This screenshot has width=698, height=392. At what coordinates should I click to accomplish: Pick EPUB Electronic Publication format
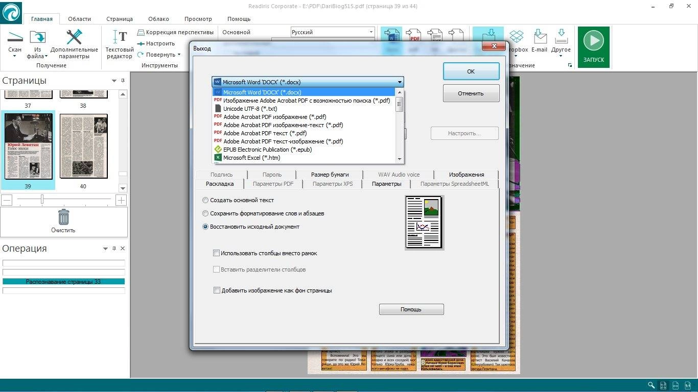[x=304, y=150]
